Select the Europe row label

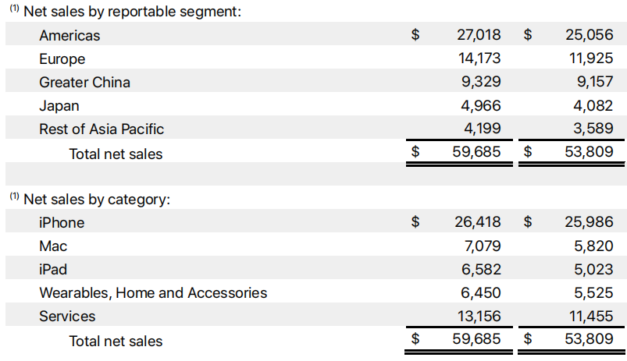point(62,58)
